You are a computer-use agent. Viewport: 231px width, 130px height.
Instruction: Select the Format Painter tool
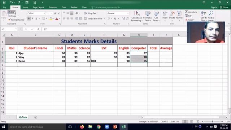click(16, 20)
